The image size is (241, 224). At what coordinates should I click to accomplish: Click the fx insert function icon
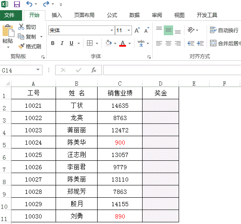94,70
